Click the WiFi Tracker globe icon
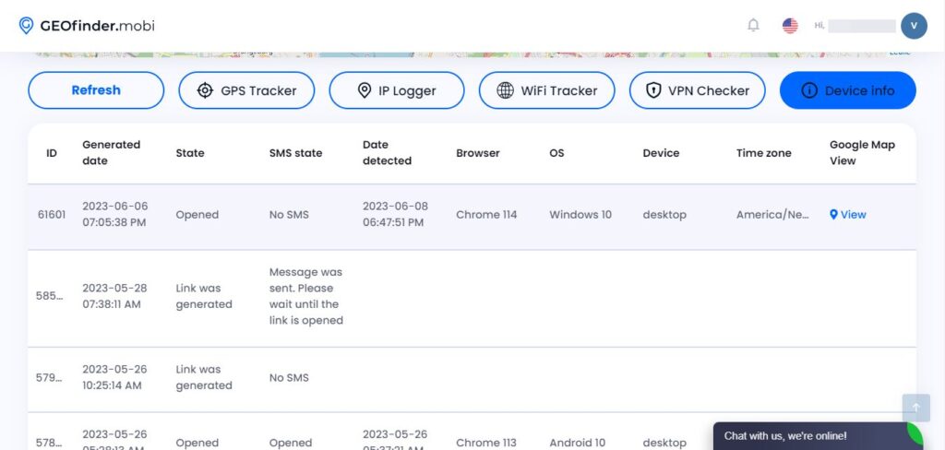The image size is (945, 450). tap(505, 90)
